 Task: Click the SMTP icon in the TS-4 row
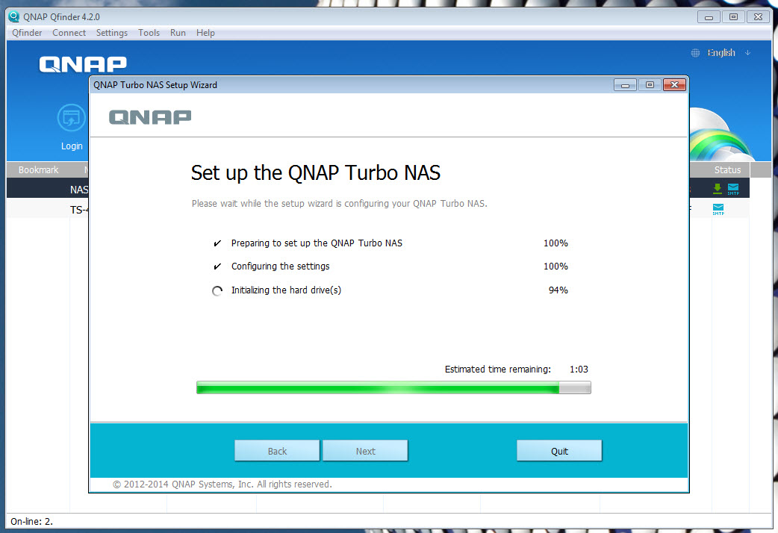pos(718,210)
